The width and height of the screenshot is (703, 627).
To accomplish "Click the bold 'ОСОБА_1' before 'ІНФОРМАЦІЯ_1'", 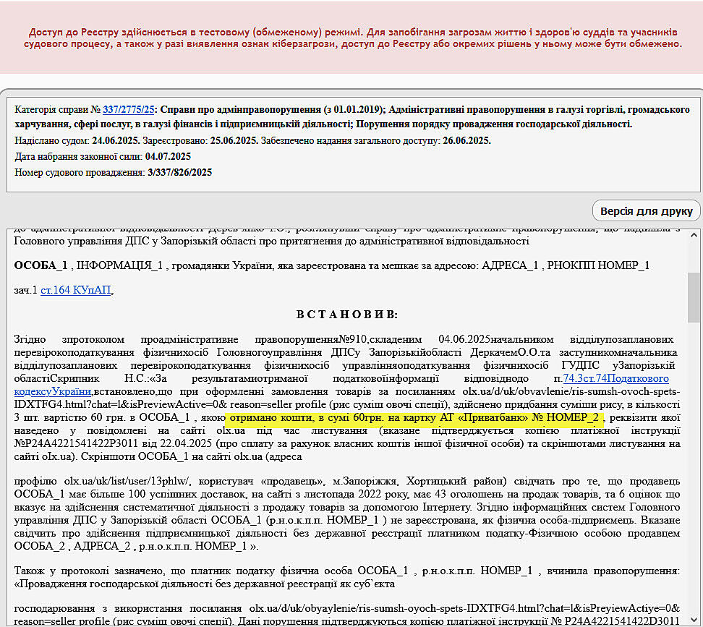I will tap(41, 265).
